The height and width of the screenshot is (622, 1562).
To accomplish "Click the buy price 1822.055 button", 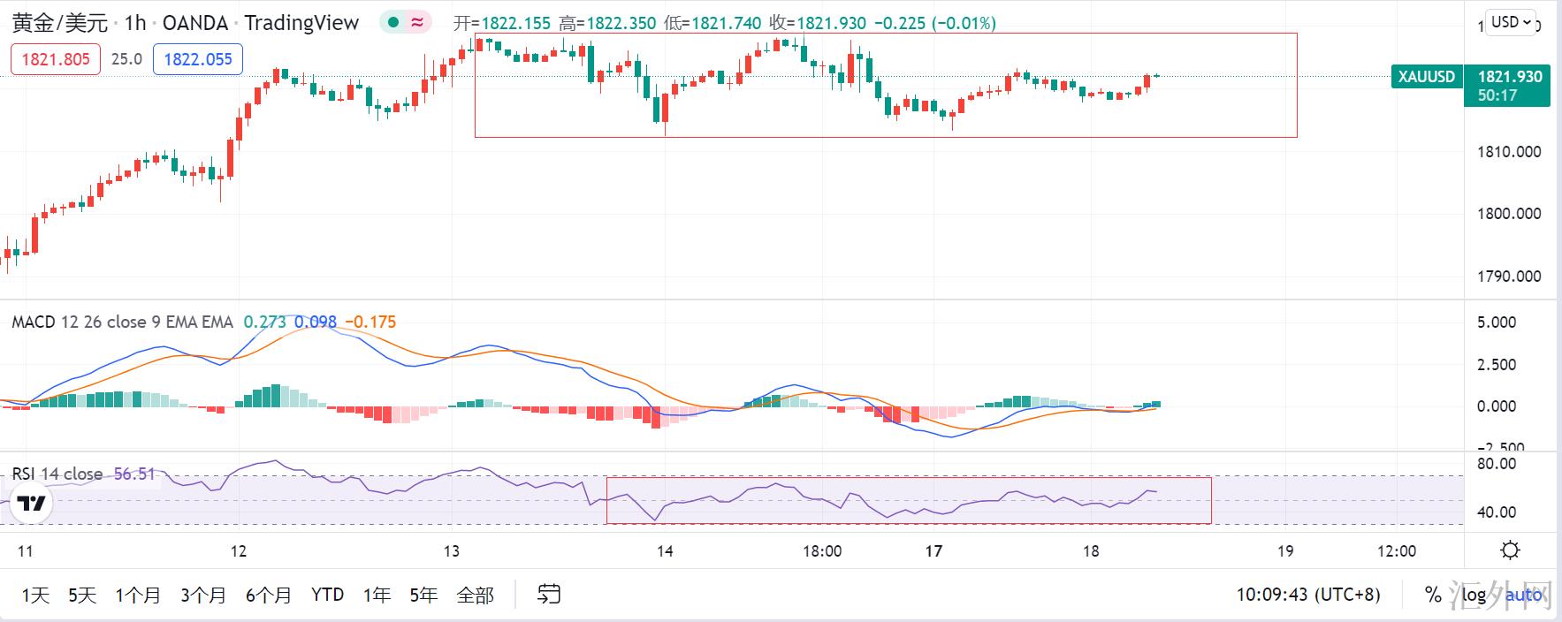I will [x=198, y=59].
